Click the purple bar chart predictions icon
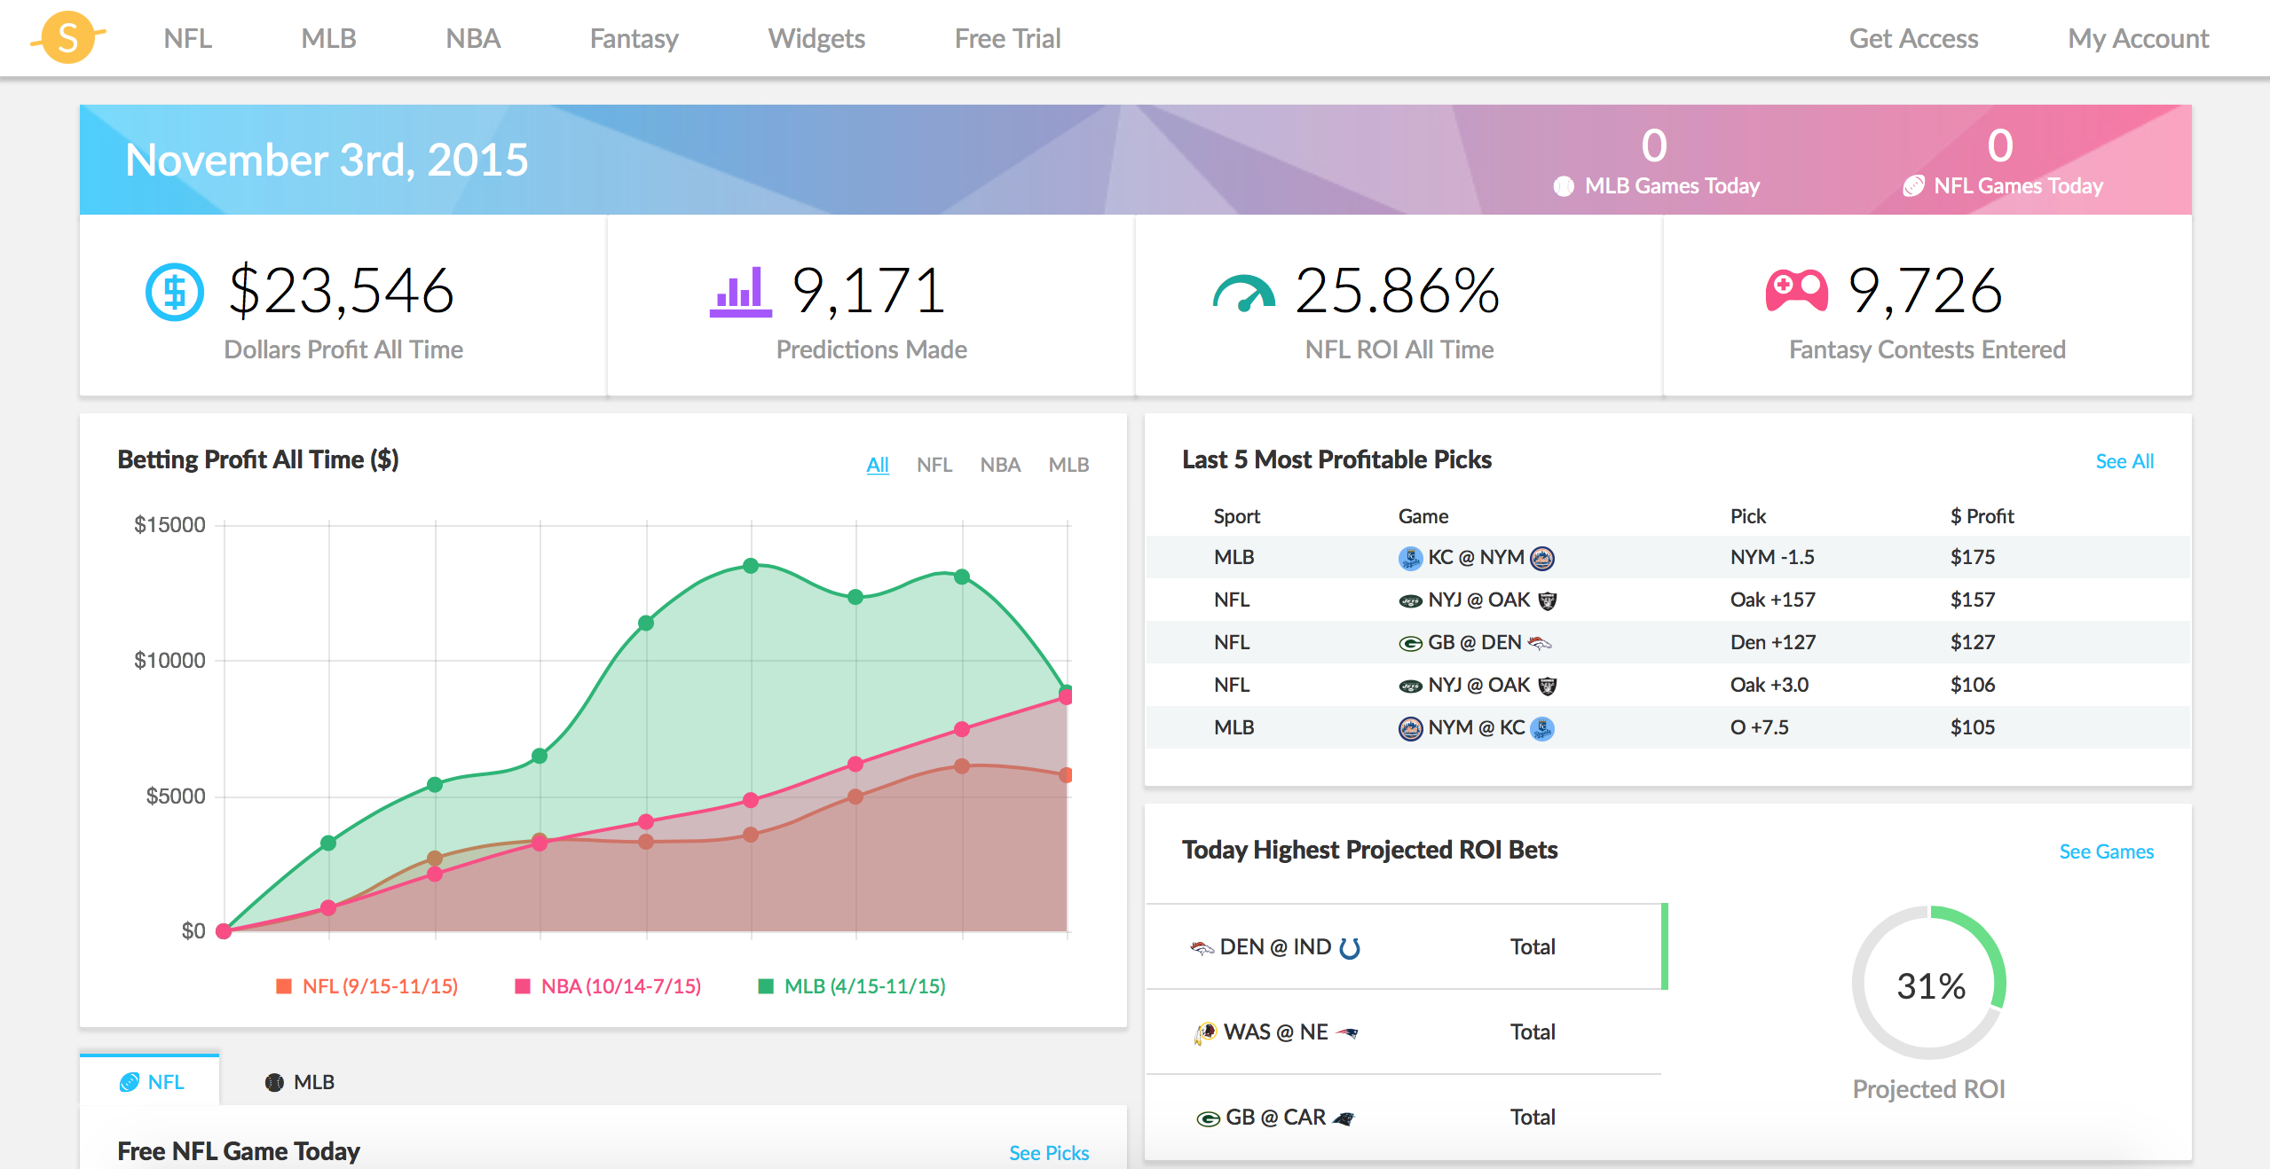This screenshot has height=1169, width=2270. pos(740,292)
